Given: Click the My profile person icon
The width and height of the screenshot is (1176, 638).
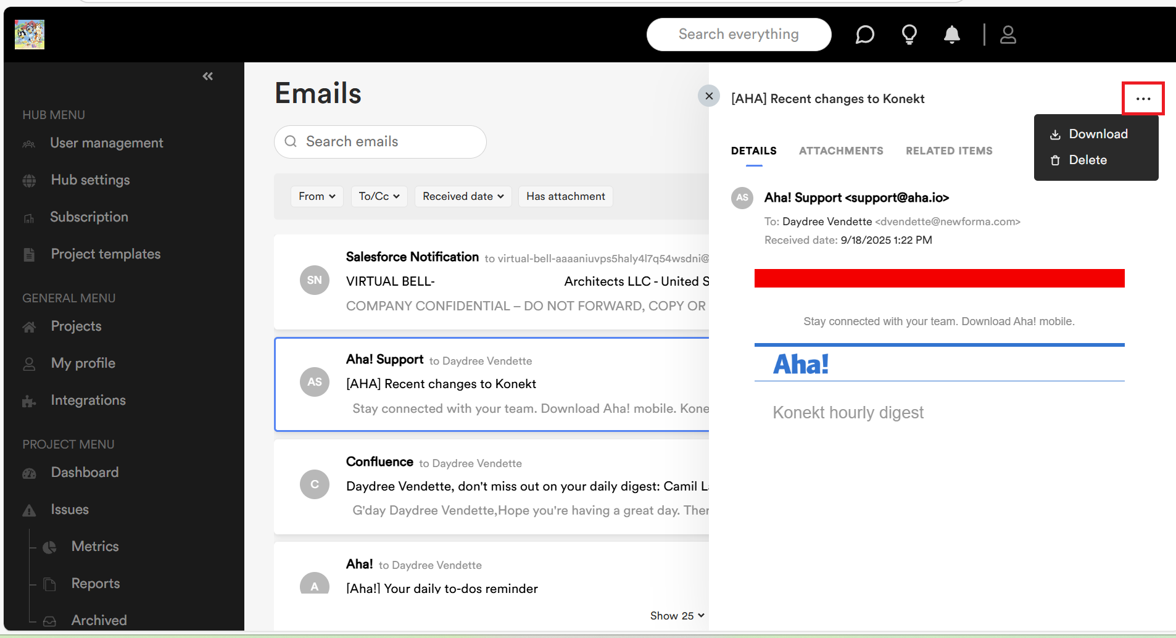Looking at the screenshot, I should 29,363.
